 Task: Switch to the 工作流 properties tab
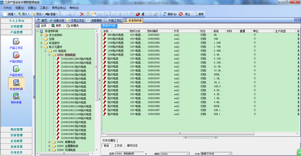(118, 146)
